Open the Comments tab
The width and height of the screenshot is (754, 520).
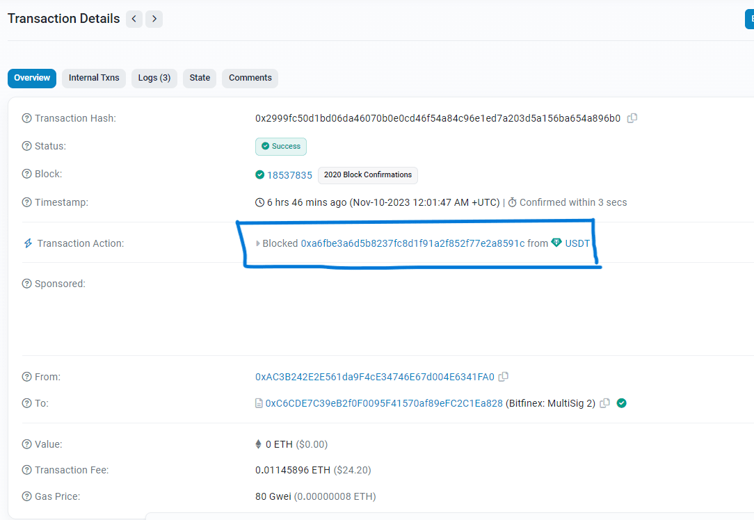pos(249,78)
